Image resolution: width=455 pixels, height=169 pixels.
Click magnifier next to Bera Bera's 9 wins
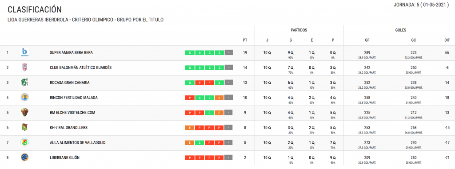point(292,53)
